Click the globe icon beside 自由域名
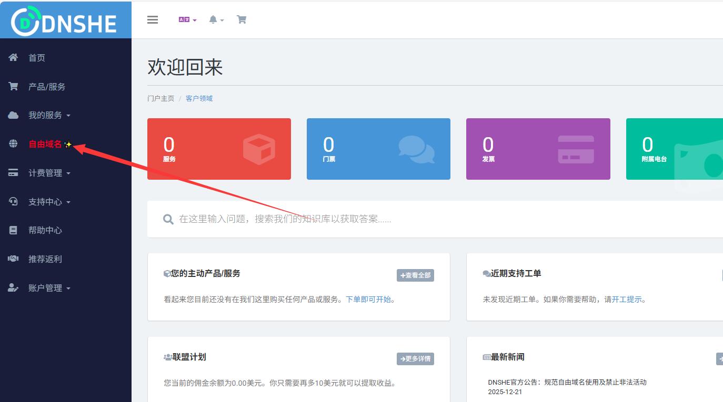 (13, 143)
